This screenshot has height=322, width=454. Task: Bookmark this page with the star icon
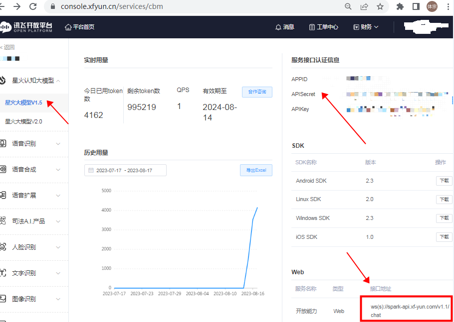click(380, 6)
